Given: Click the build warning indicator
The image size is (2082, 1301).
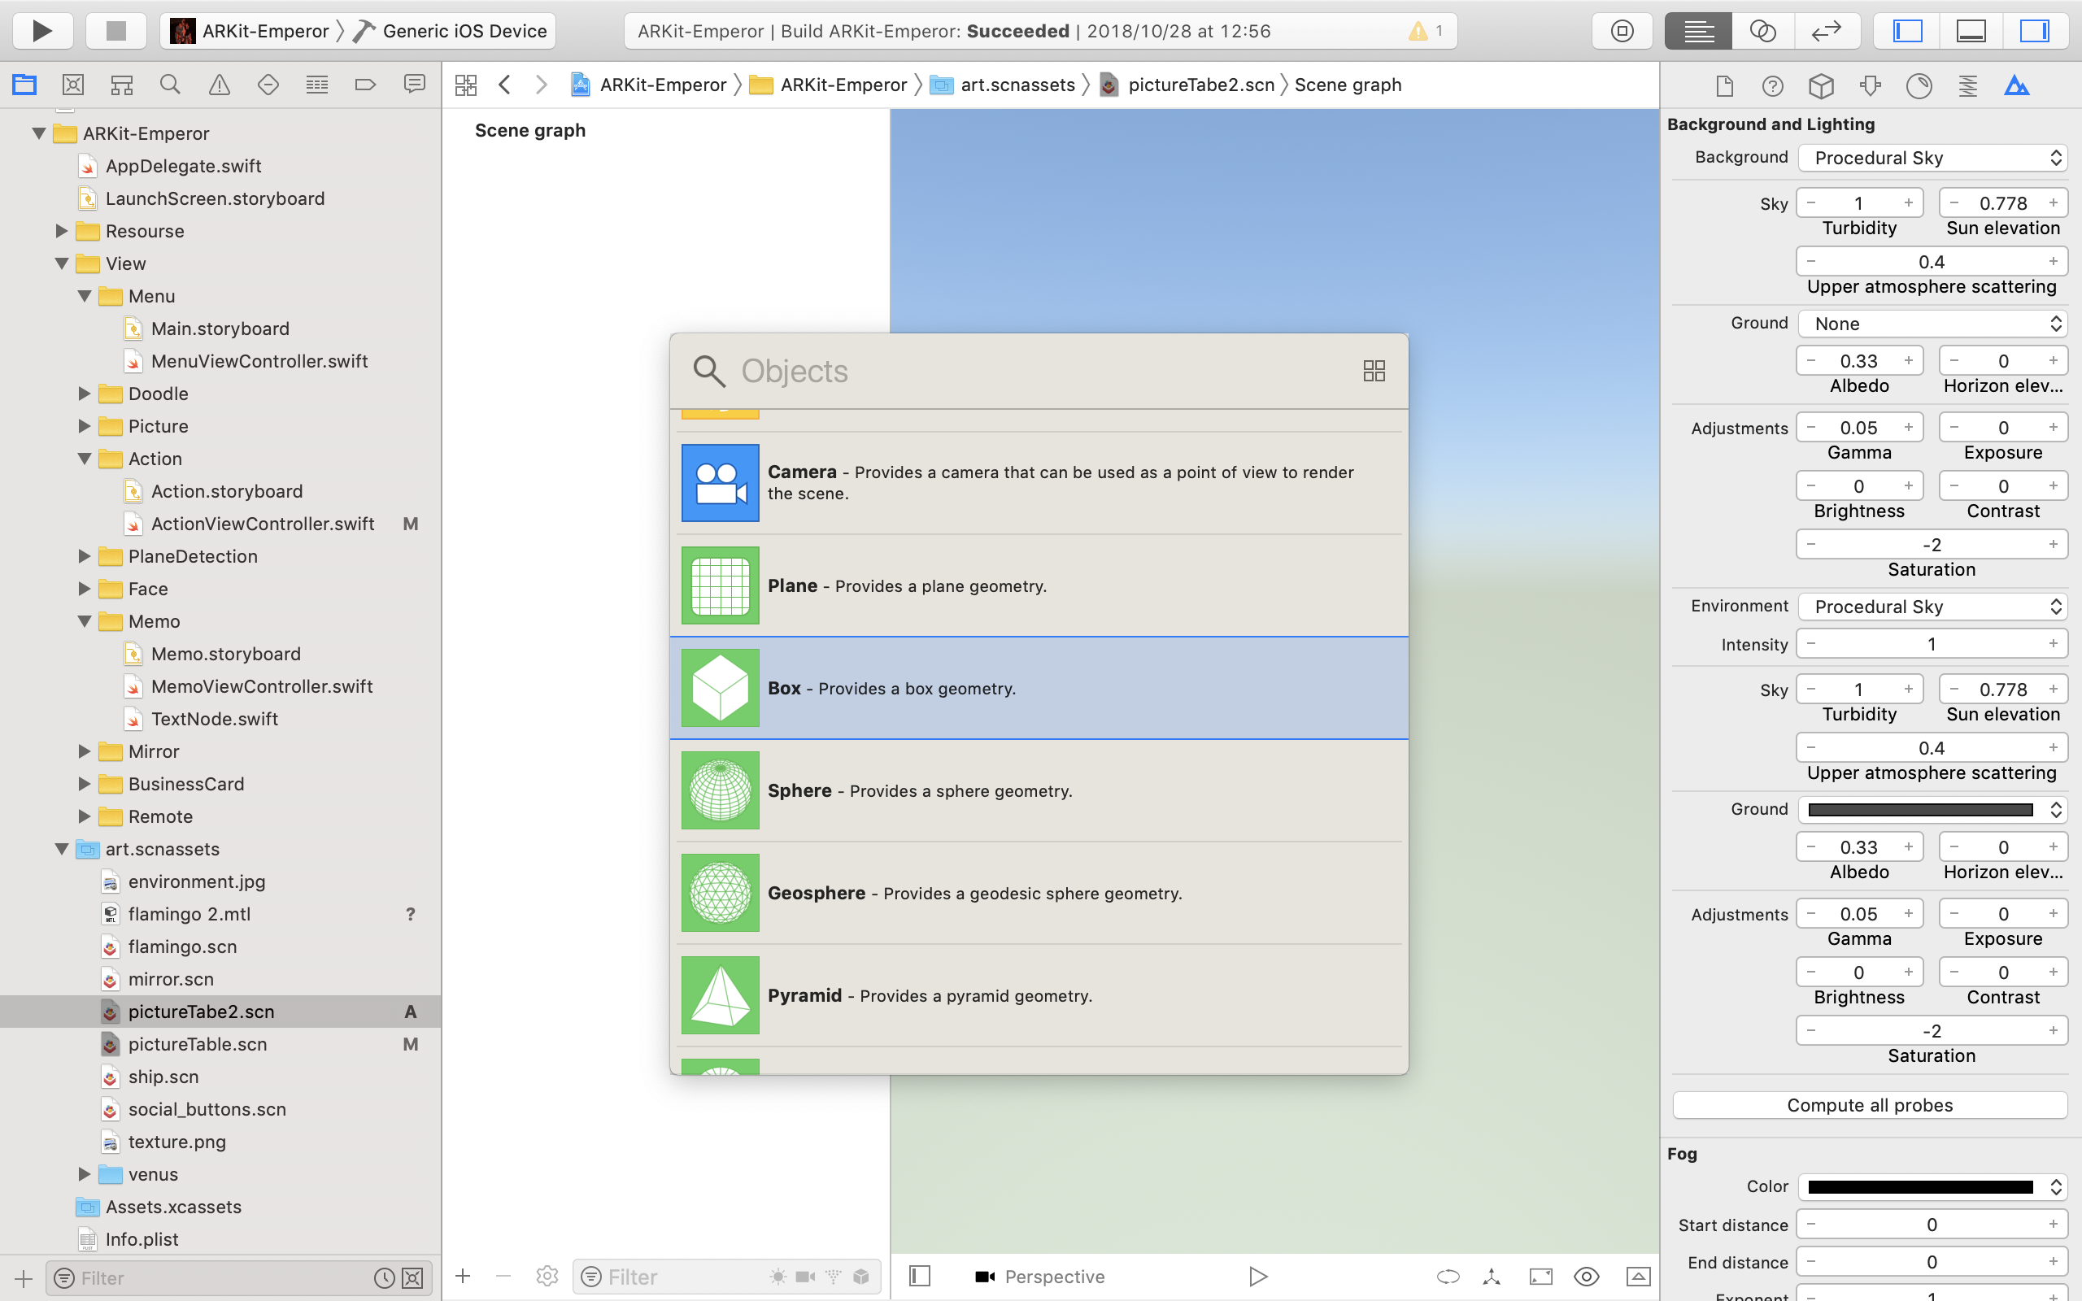Looking at the screenshot, I should point(1426,32).
